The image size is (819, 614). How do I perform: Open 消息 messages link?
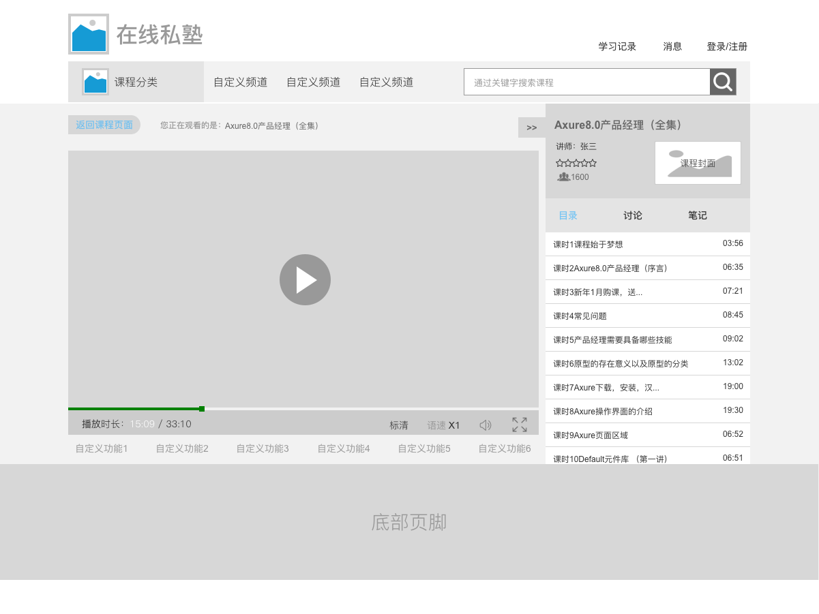point(672,46)
